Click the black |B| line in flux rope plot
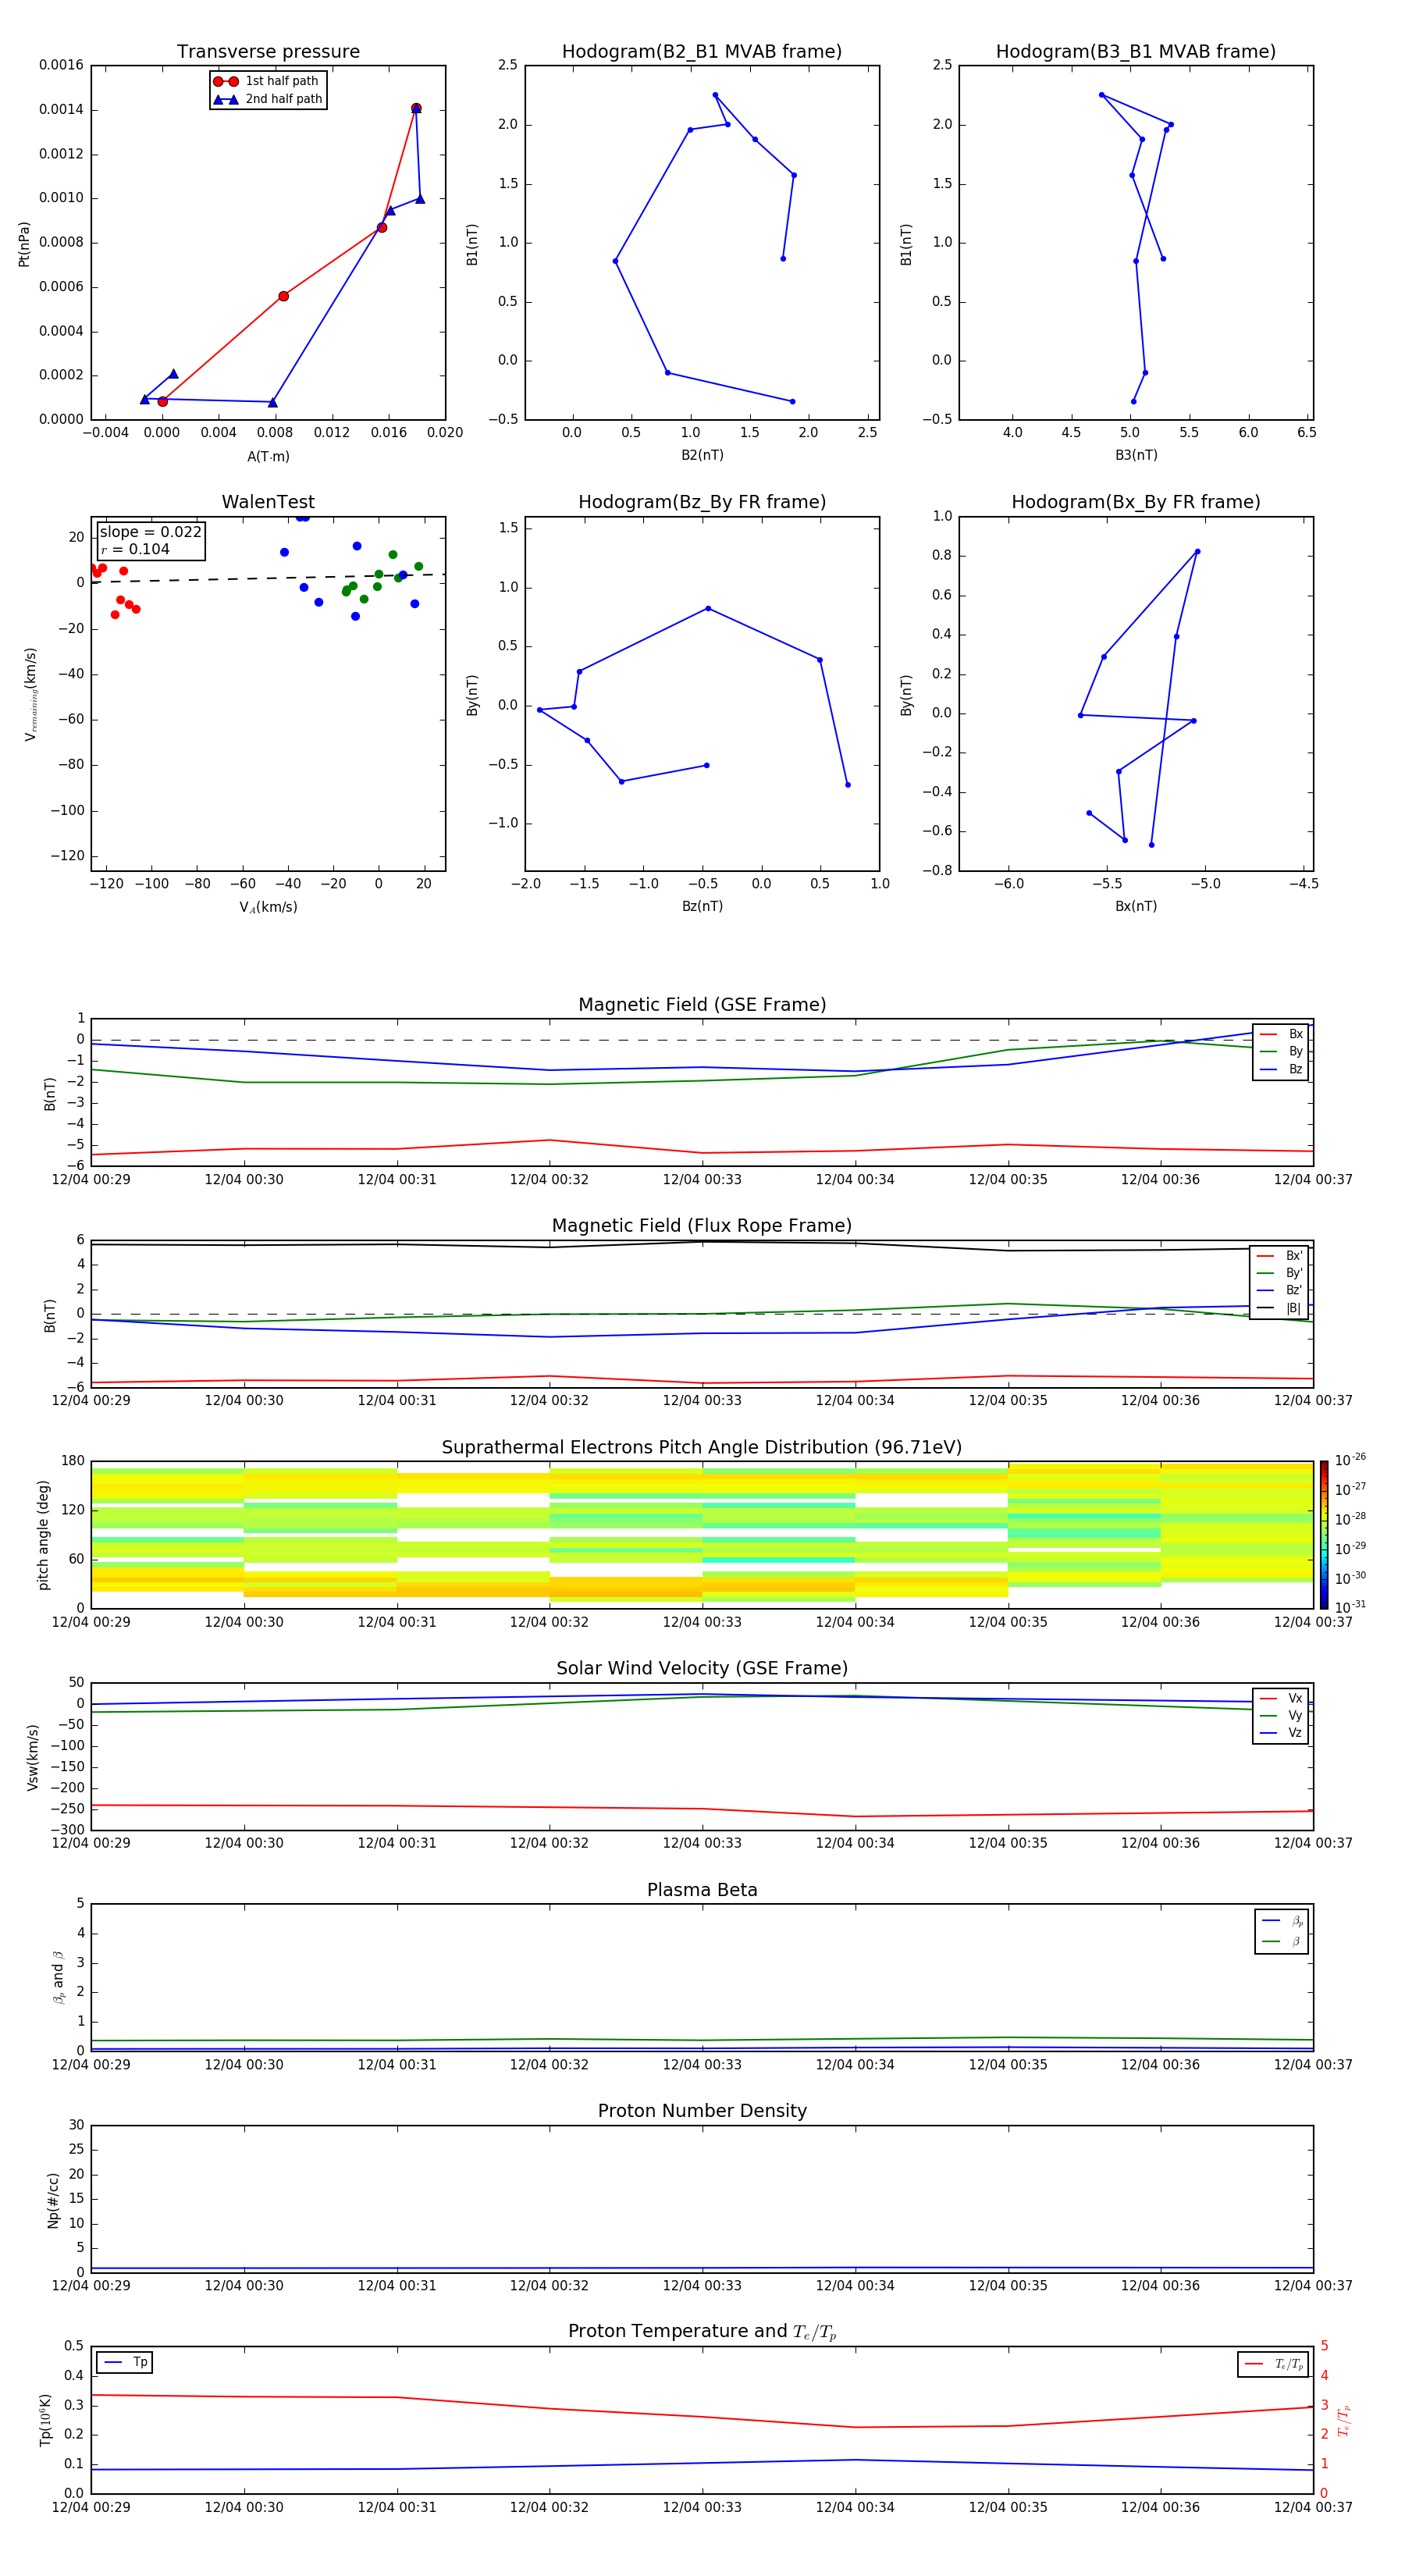 [x=702, y=1242]
